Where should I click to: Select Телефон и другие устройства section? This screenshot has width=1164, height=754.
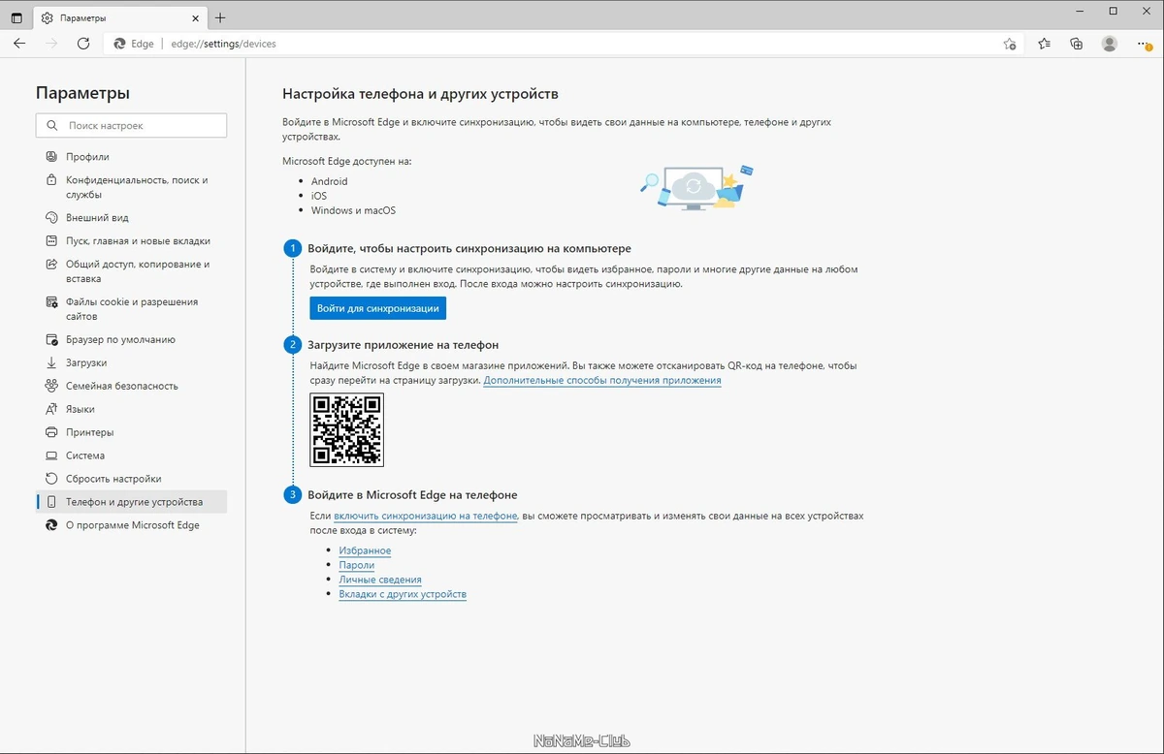point(131,502)
